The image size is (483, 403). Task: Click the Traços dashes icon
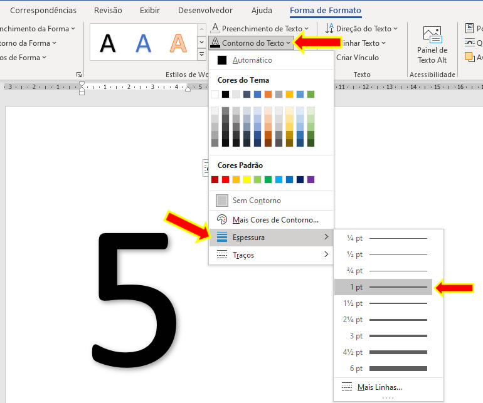pos(222,254)
